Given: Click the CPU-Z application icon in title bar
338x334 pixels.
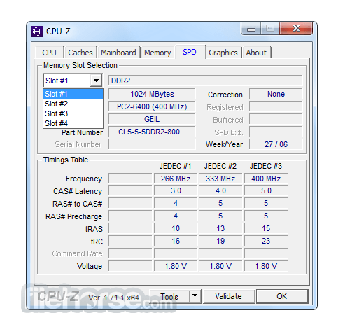Looking at the screenshot, I should 37,32.
